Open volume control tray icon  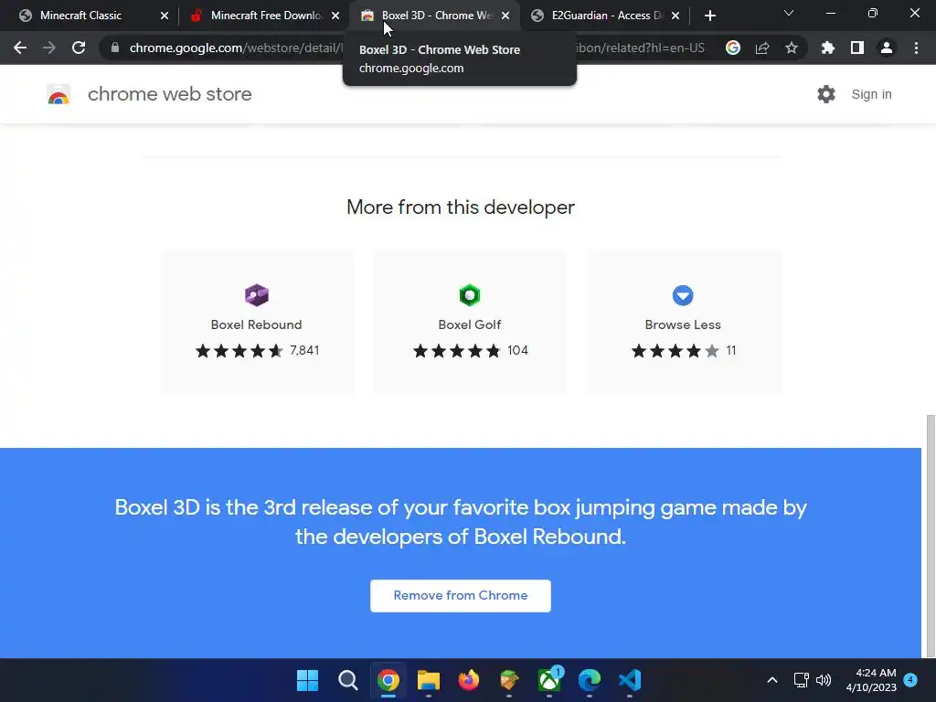[x=824, y=680]
